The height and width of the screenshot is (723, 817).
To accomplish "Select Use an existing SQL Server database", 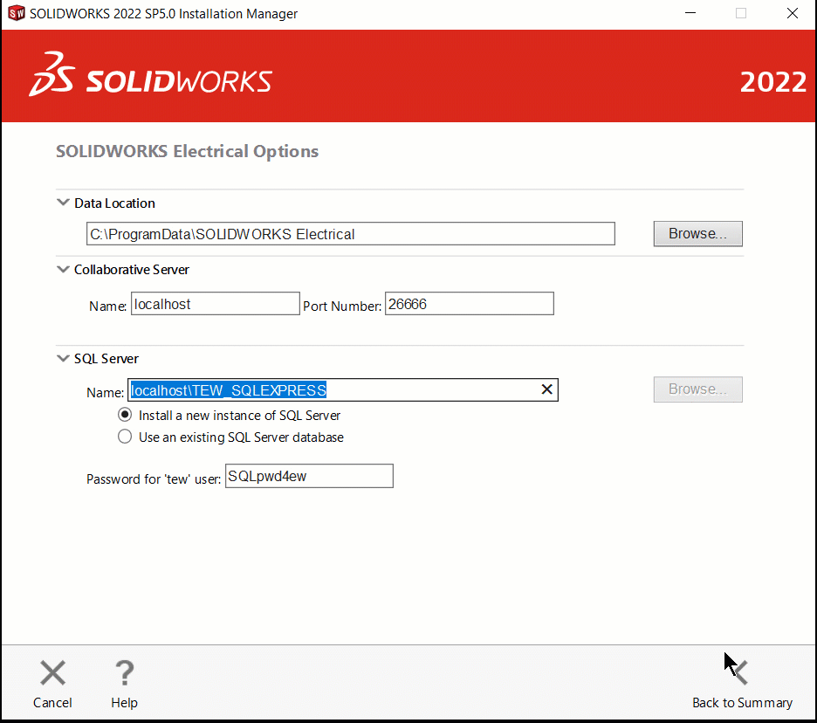I will (x=125, y=437).
